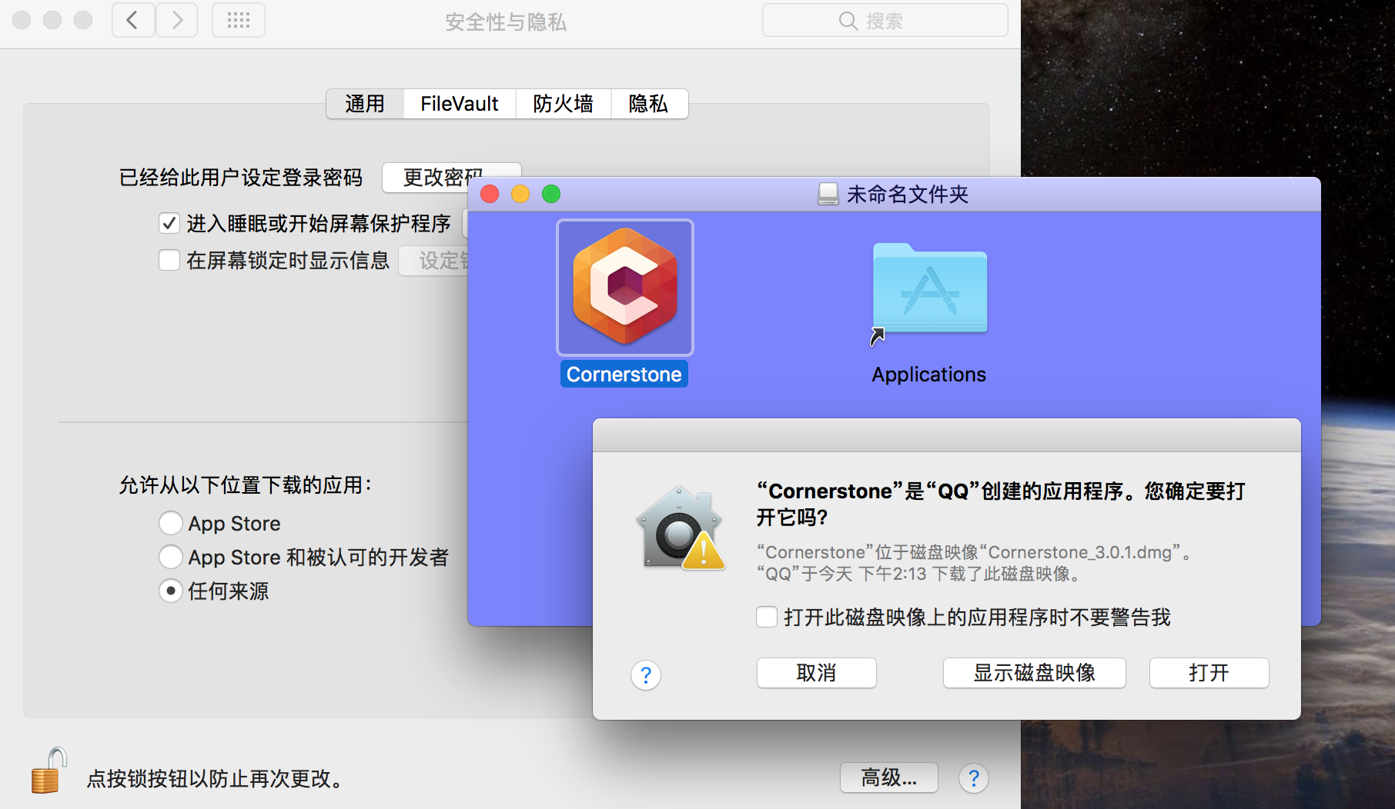The width and height of the screenshot is (1395, 809).
Task: Click the 已经给此用户设定登录密码 label
Action: (x=241, y=178)
